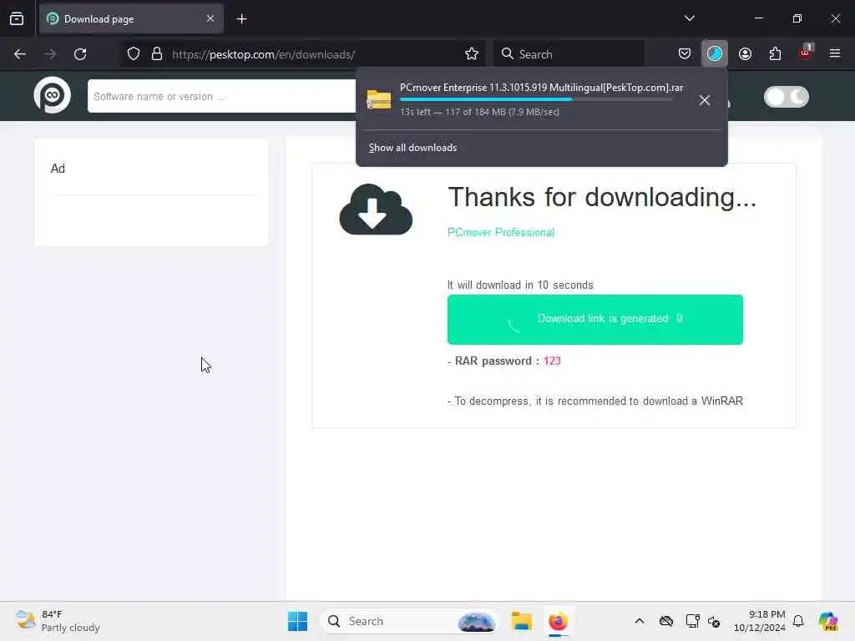Click the rar archive file icon
The height and width of the screenshot is (641, 855).
coord(378,99)
